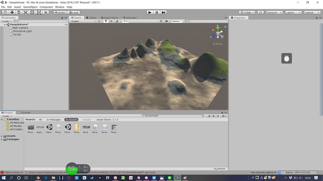
Task: Toggle scene audio speaker icon
Action: coord(111,21)
